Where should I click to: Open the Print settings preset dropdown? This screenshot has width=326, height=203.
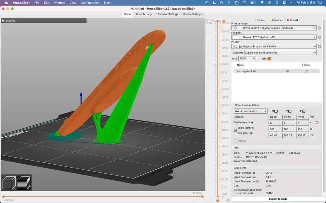coord(274,28)
